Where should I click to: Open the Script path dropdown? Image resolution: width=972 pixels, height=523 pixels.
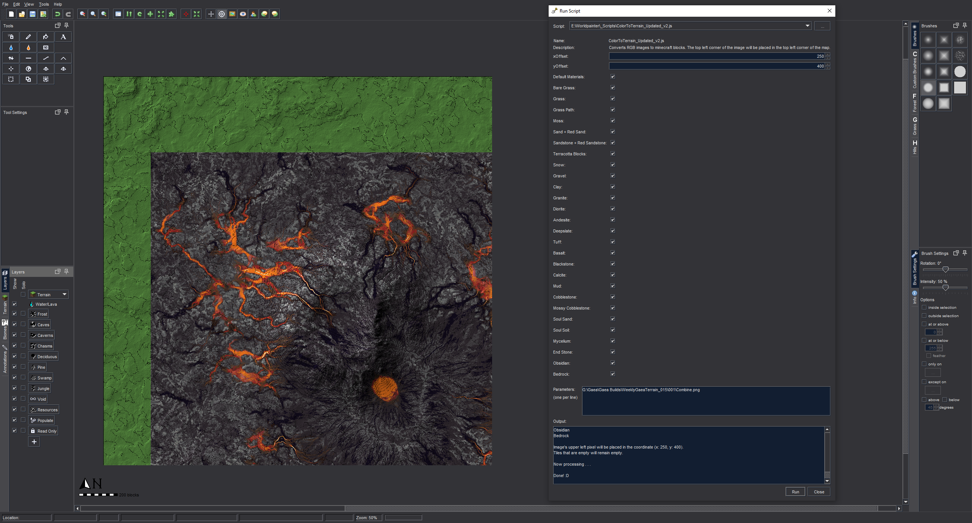click(807, 26)
